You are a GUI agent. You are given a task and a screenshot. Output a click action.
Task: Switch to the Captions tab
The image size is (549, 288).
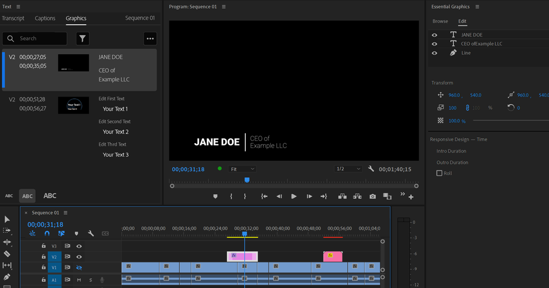coord(45,18)
